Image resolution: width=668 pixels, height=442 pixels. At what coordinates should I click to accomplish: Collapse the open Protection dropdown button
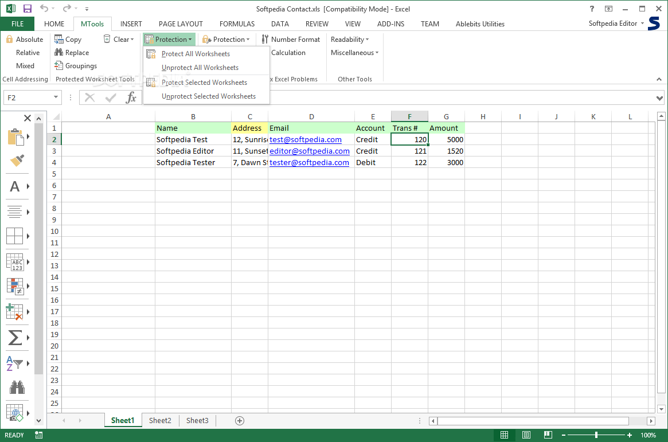pos(169,39)
